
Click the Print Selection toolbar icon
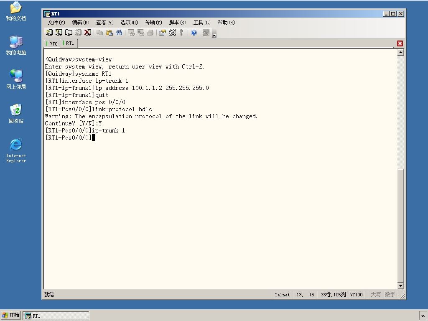point(141,33)
